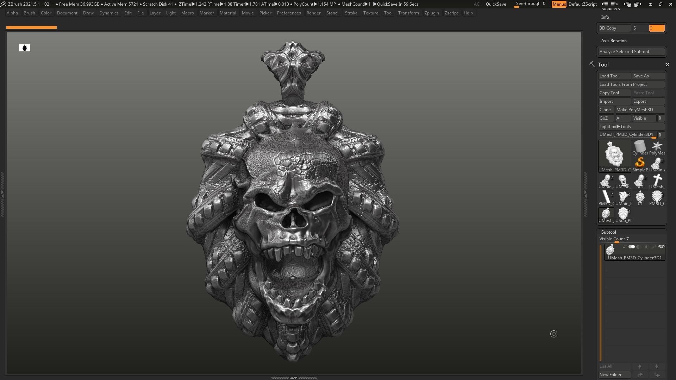Toggle the Menus button
The height and width of the screenshot is (380, 676).
[559, 4]
